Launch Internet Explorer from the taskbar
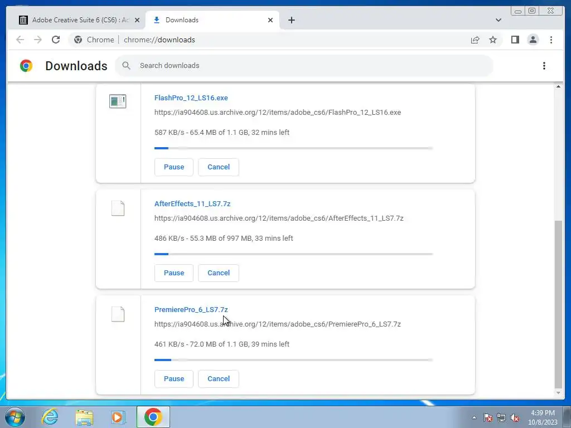571x428 pixels. pyautogui.click(x=50, y=417)
